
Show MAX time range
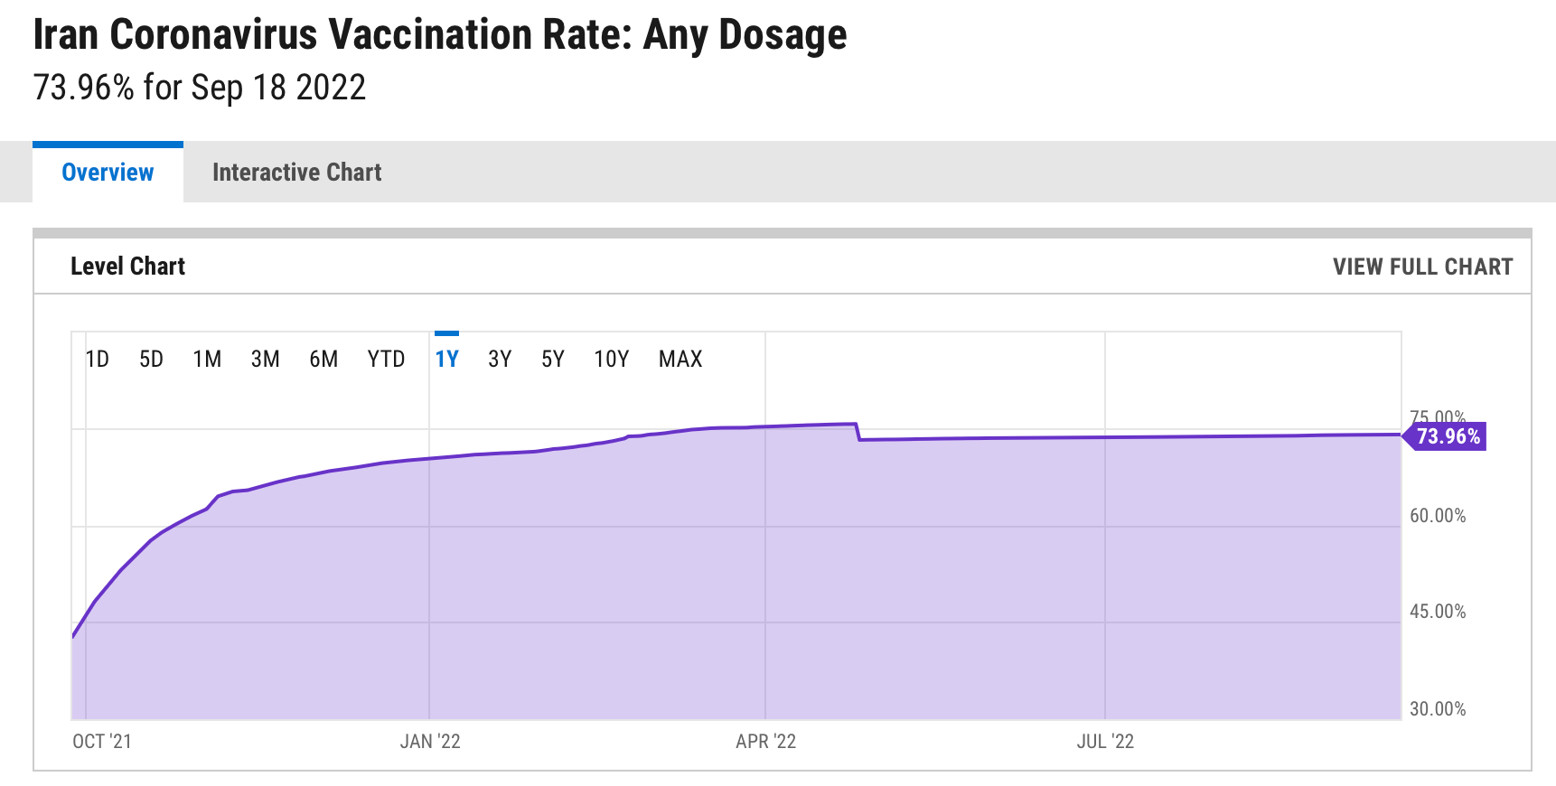point(680,360)
